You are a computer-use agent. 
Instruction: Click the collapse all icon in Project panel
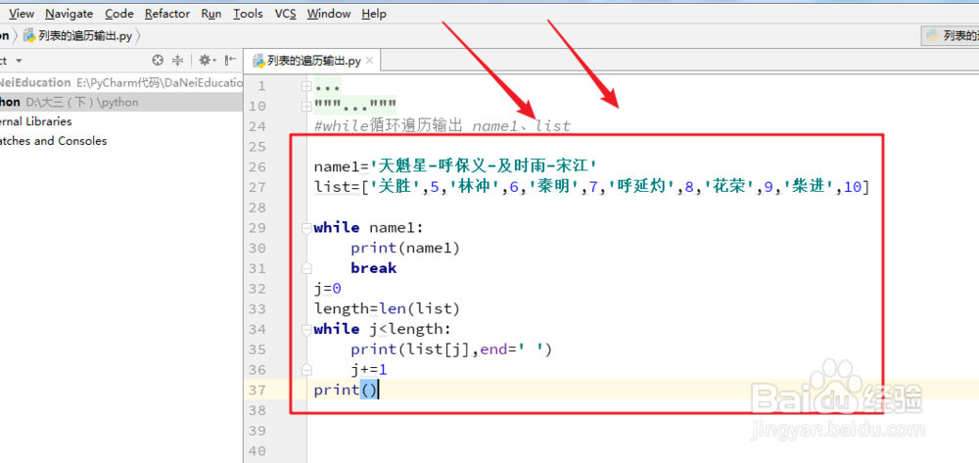pyautogui.click(x=177, y=61)
